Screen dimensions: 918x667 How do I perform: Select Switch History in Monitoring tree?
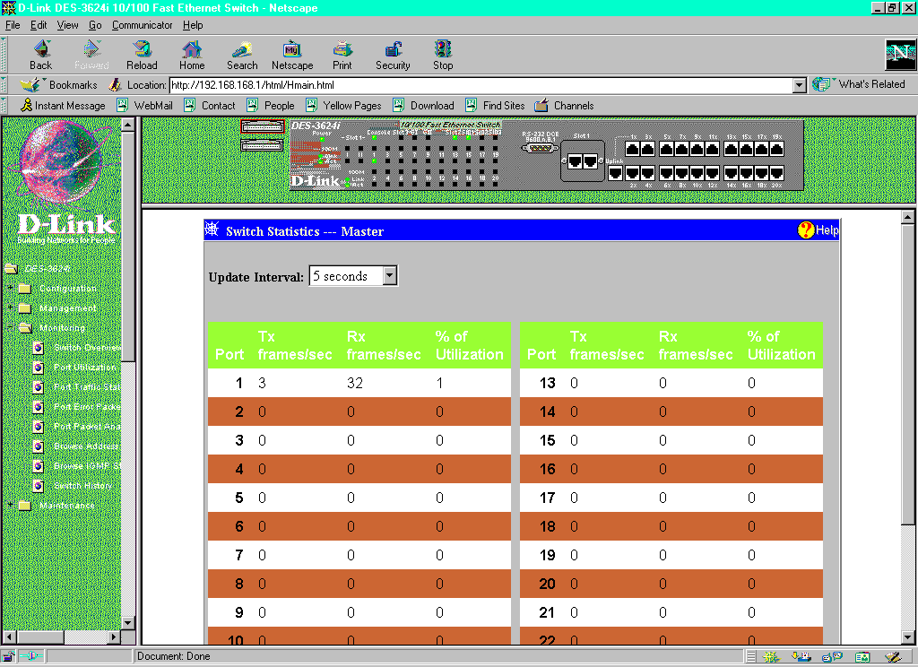point(82,486)
